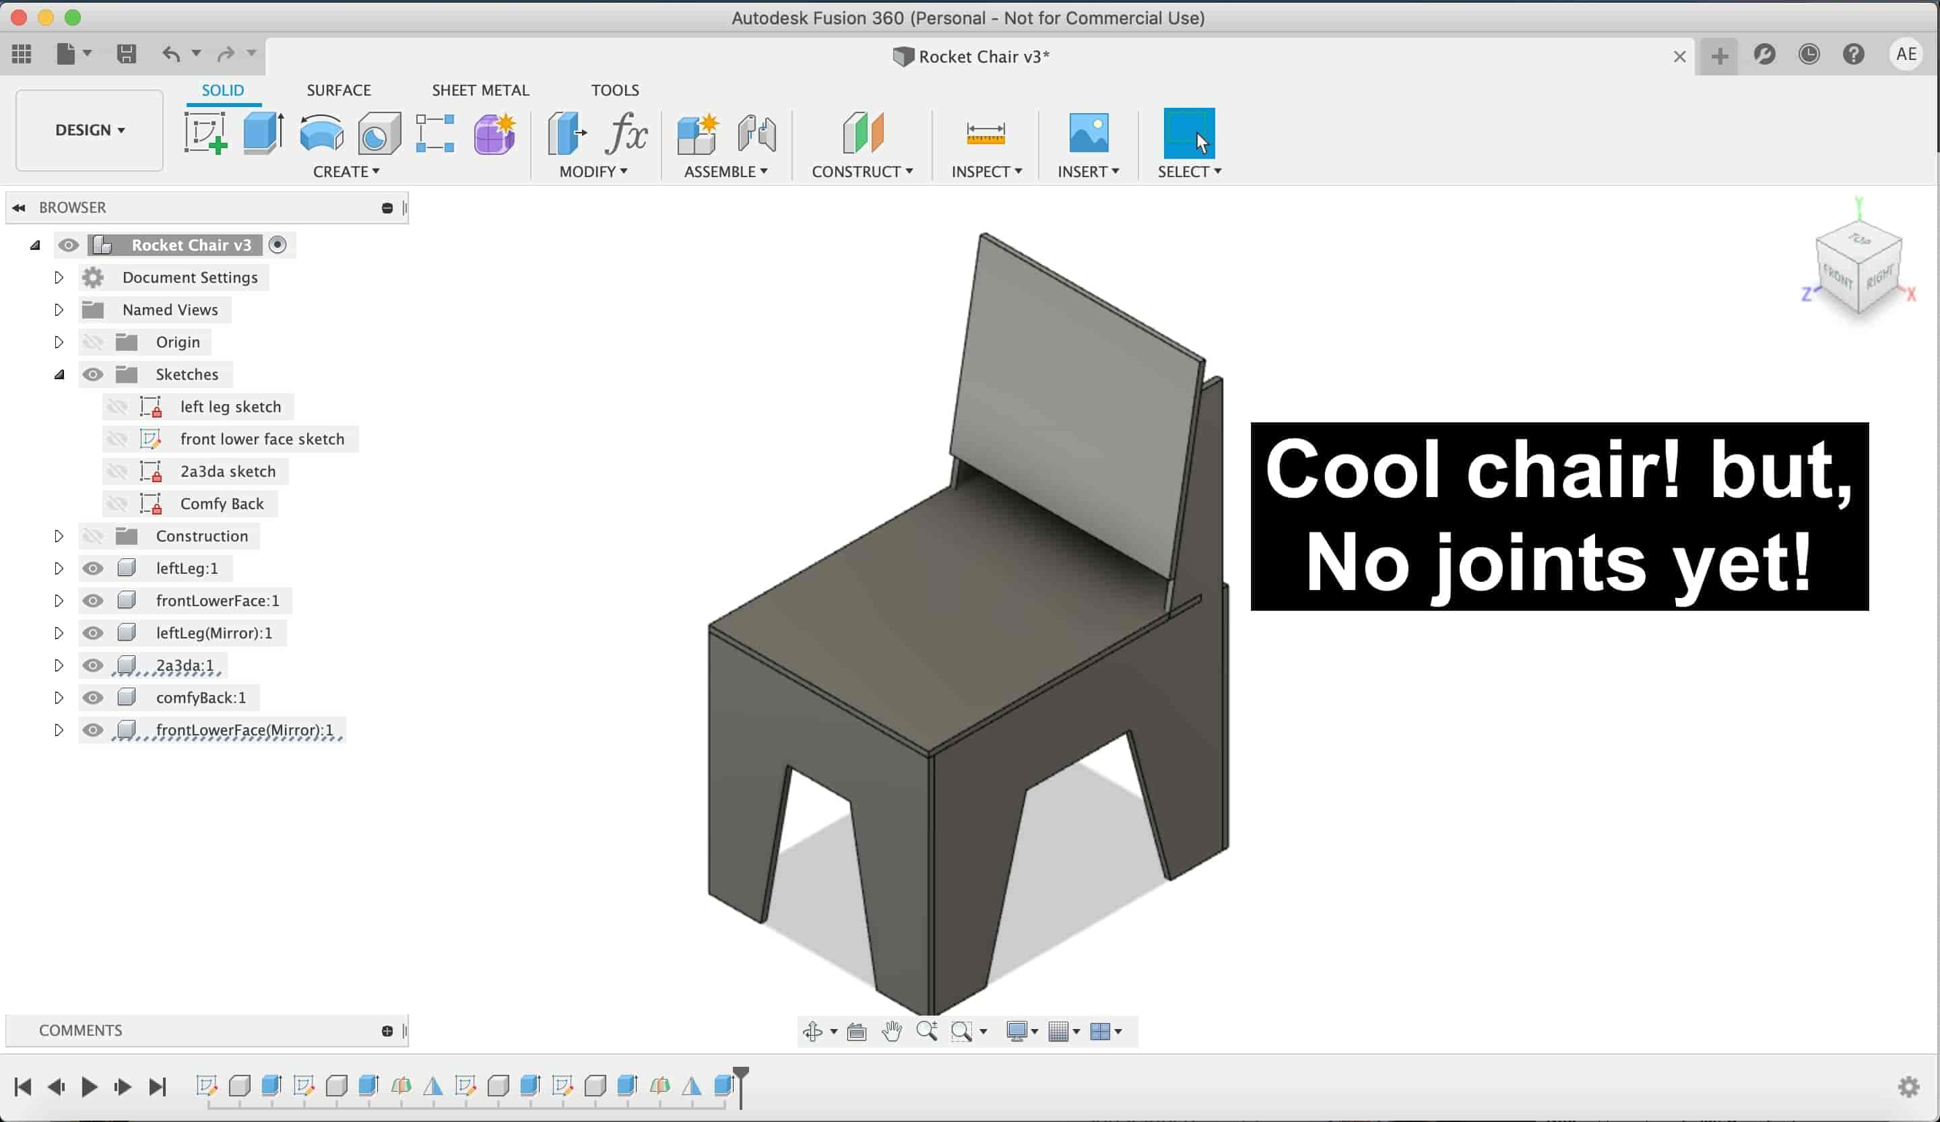Select the Rectangular Pattern tool
This screenshot has width=1940, height=1122.
435,133
